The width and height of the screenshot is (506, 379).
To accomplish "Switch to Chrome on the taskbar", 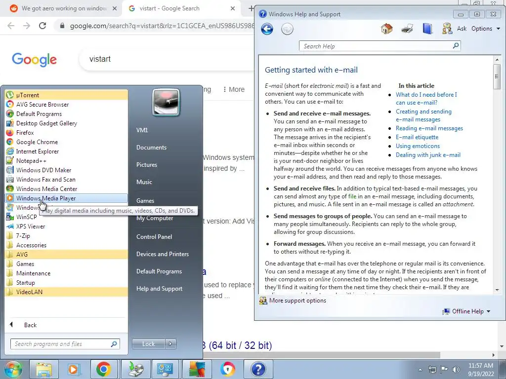I will tap(104, 369).
